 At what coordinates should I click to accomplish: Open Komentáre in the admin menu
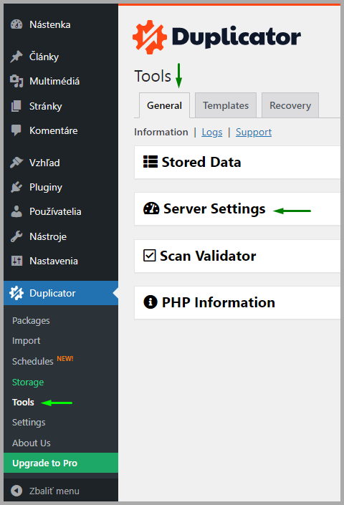[61, 130]
